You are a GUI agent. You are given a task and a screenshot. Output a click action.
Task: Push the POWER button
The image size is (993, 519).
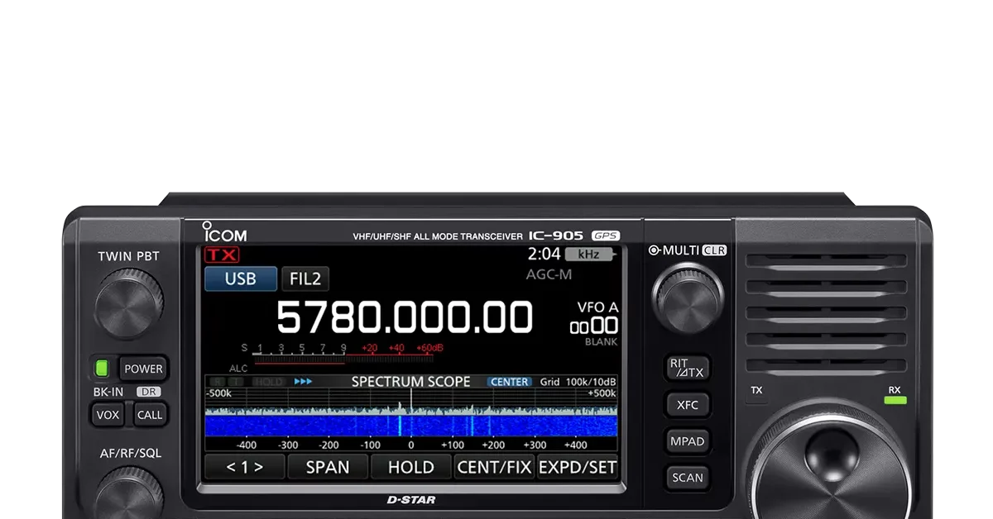144,369
